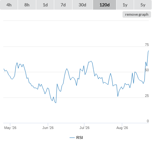Viewport: 152px width, 146px height.
Task: Click the 50 y-axis label
Action: (x=147, y=70)
